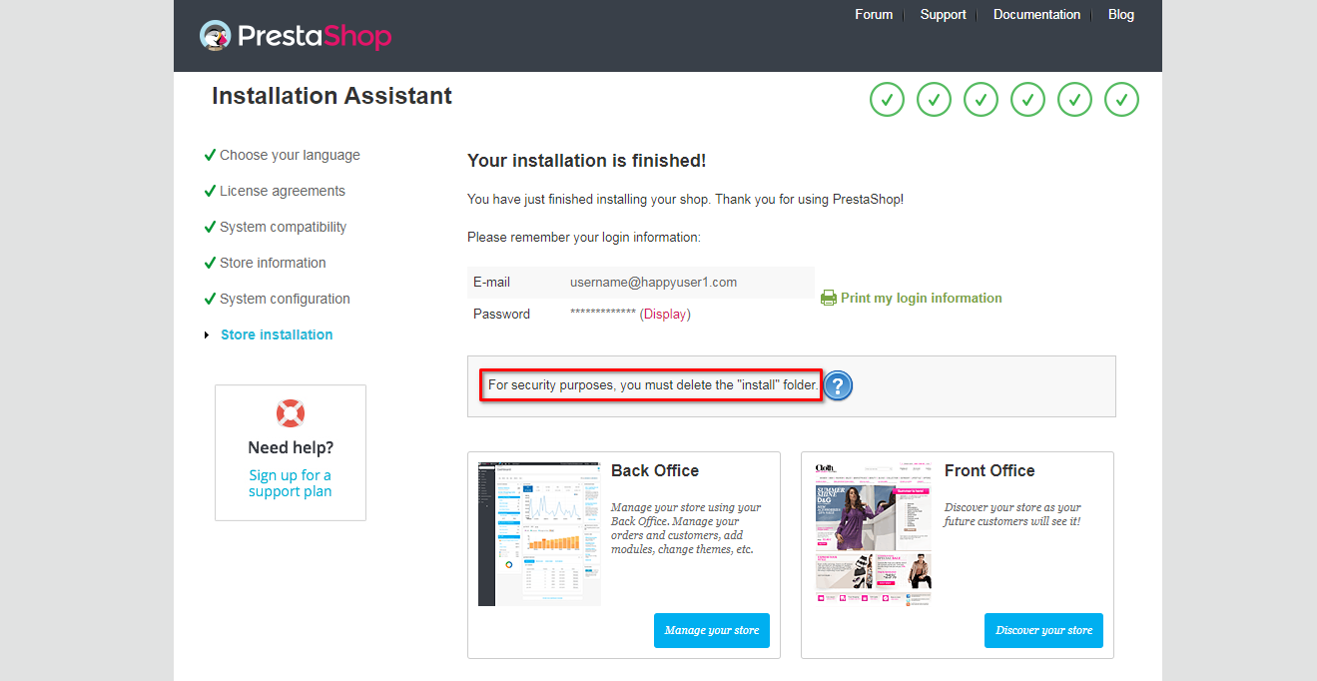Click Sign up for a support plan
The image size is (1317, 681).
tap(291, 483)
